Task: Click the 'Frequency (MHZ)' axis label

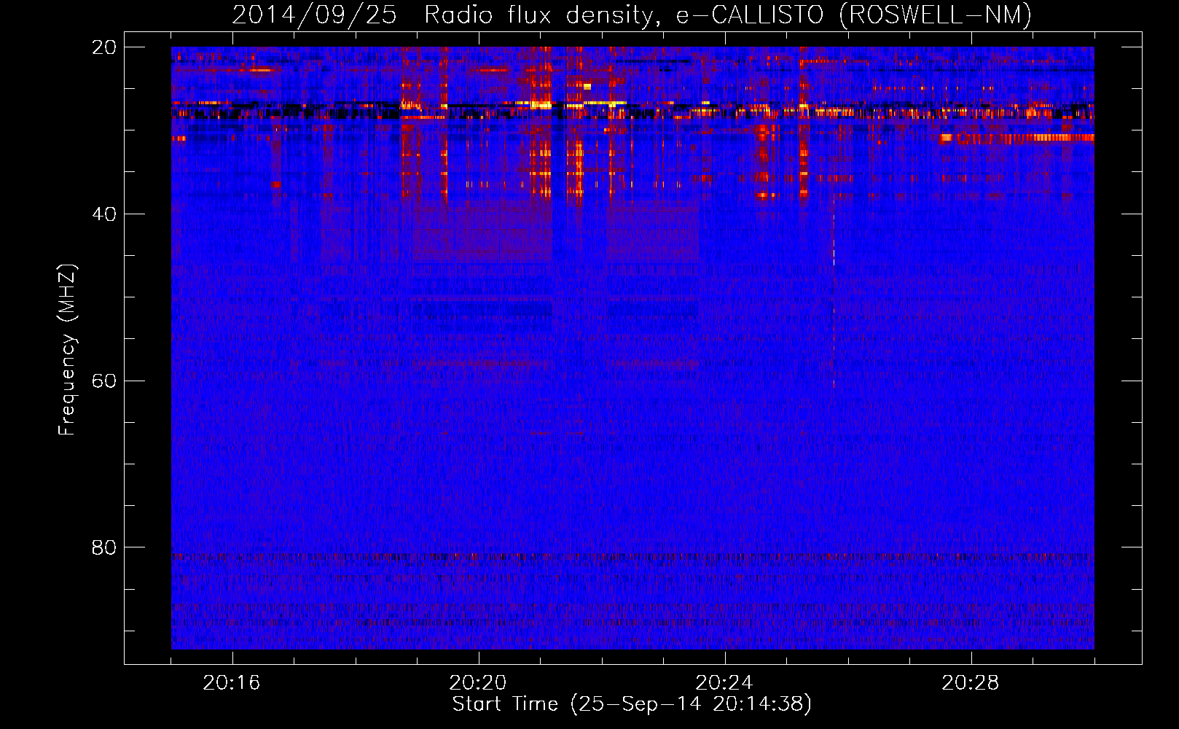Action: 66,350
